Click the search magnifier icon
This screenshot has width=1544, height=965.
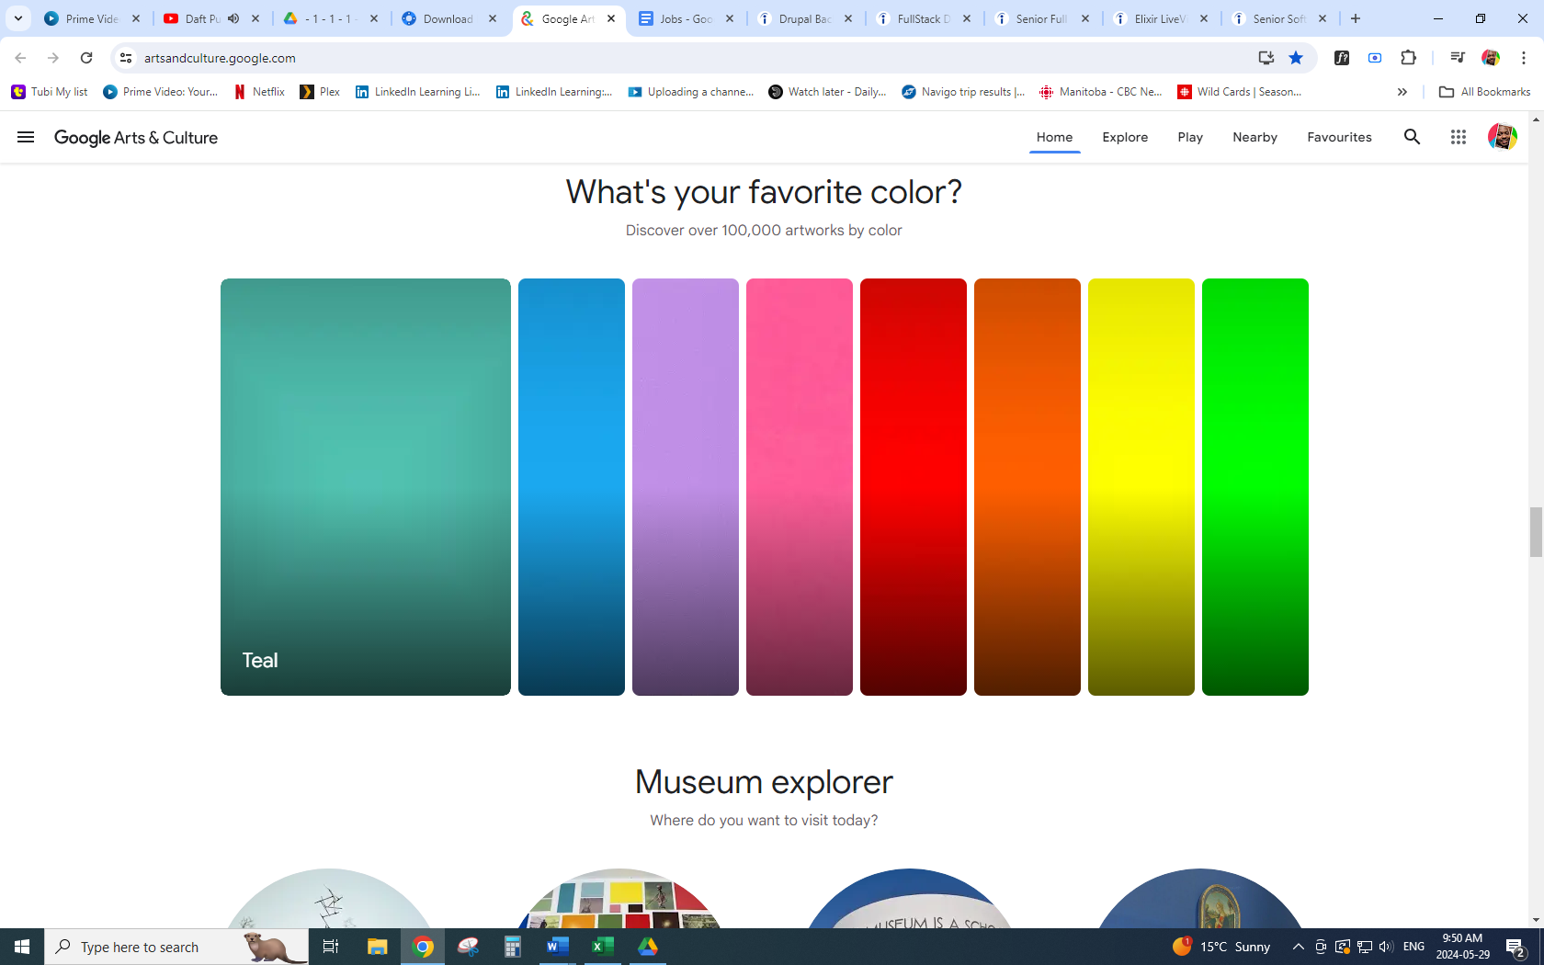(x=1412, y=137)
